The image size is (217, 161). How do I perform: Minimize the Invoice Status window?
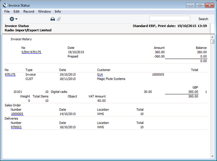[x=191, y=5]
